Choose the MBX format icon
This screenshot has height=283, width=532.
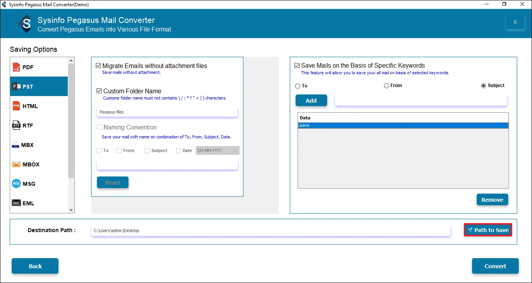click(16, 145)
